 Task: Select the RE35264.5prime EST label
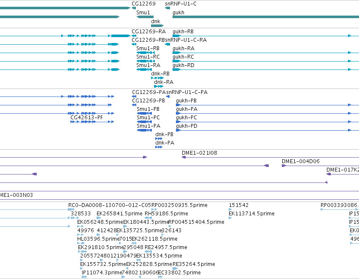(x=194, y=264)
